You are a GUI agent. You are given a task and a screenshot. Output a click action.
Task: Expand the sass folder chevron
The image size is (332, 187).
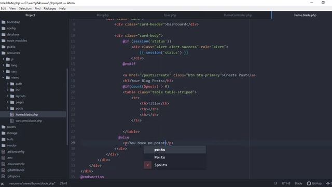[x=3, y=72]
